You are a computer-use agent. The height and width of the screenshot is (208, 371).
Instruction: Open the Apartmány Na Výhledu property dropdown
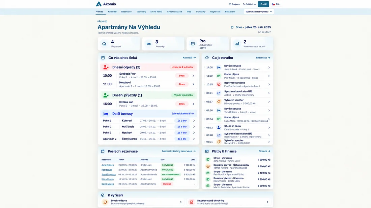click(259, 11)
